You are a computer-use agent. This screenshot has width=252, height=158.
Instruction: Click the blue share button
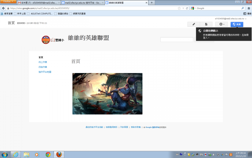[x=237, y=24]
